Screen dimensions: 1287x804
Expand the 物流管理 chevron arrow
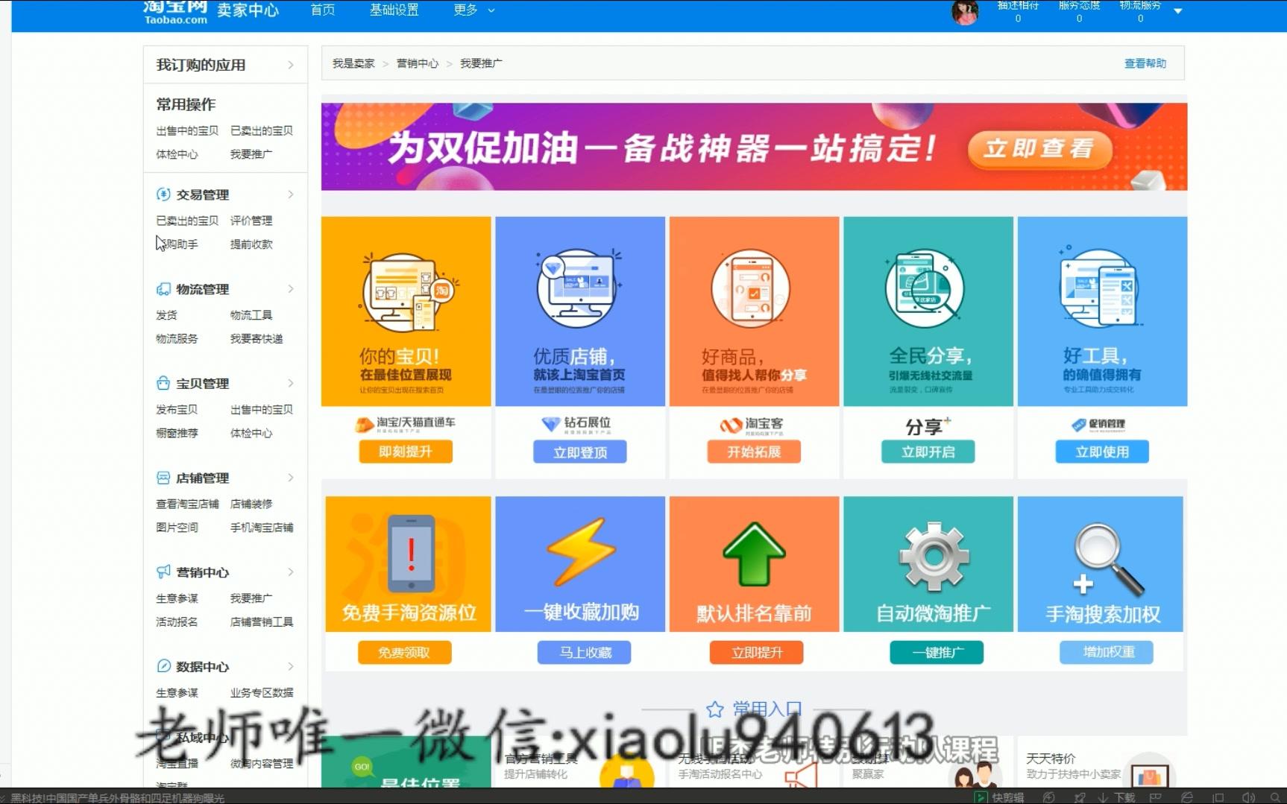[291, 289]
